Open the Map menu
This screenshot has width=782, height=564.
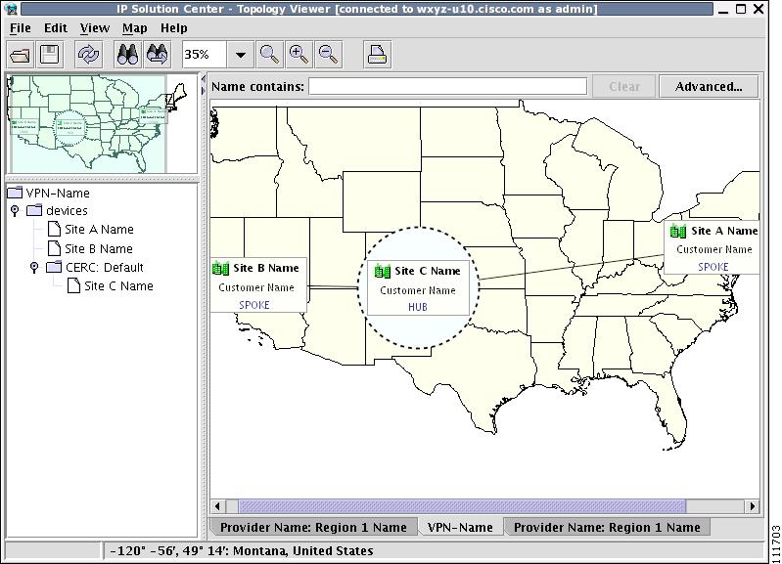pyautogui.click(x=135, y=28)
